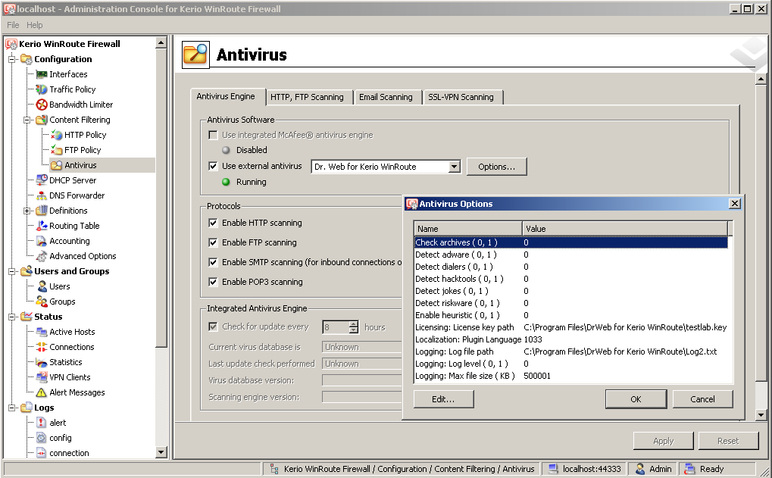Select the Enable heuristic option row
Screen dimensions: 772x478
point(571,315)
